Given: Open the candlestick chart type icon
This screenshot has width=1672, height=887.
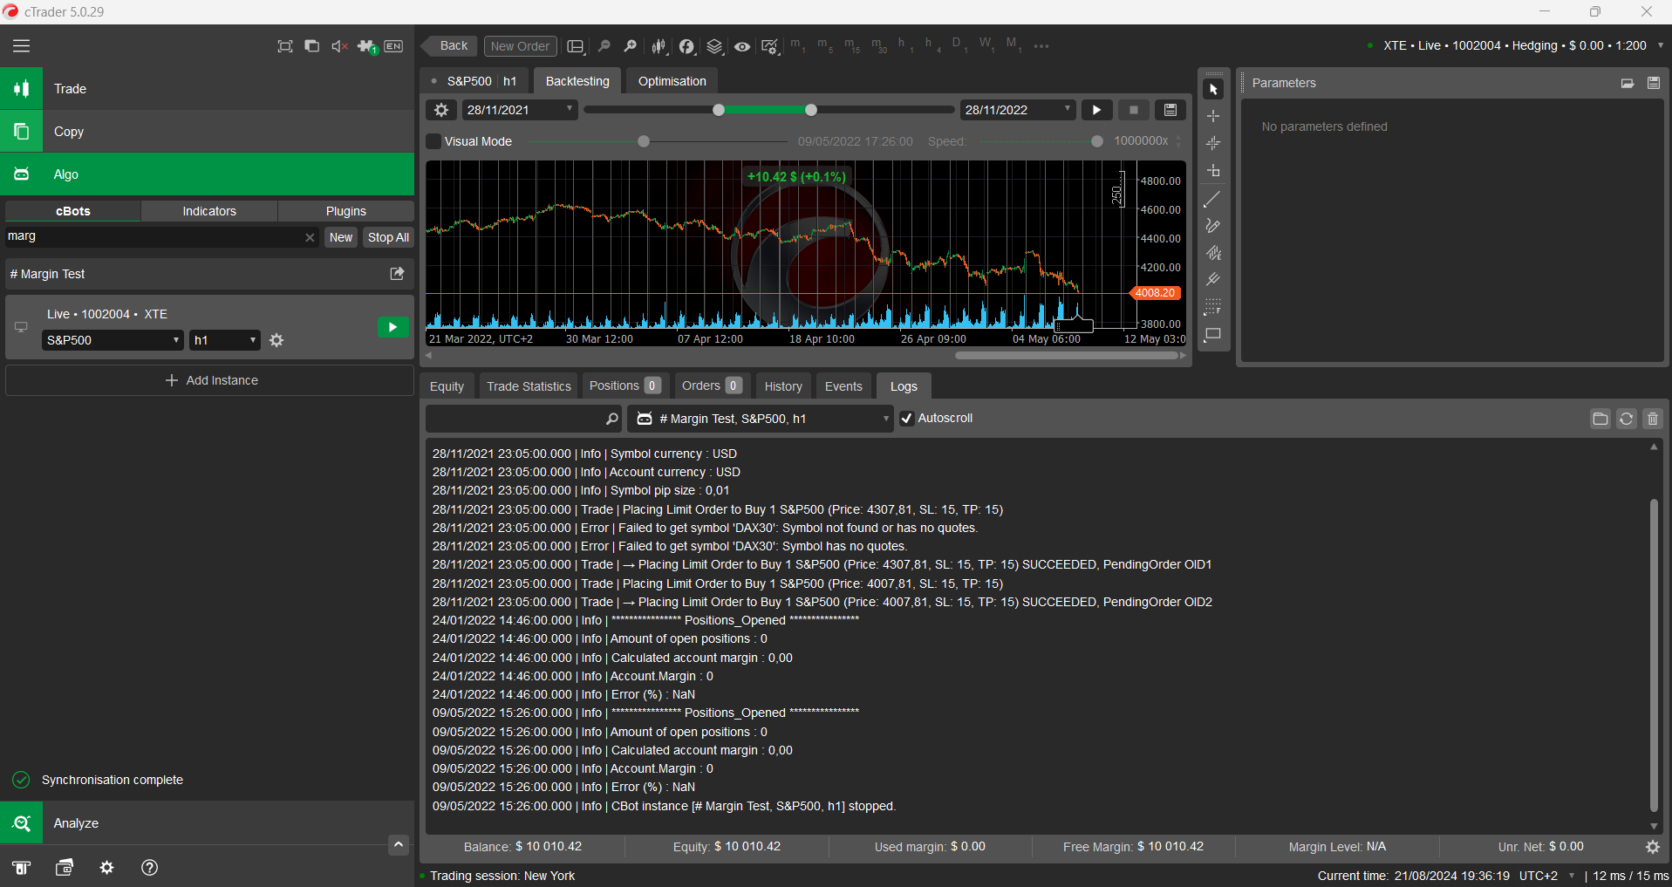Looking at the screenshot, I should tap(659, 46).
